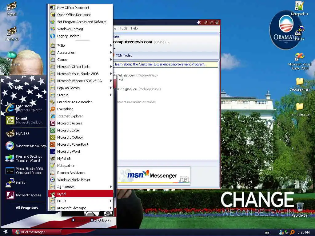
Task: Click the star Start button on taskbar
Action: [x=6, y=232]
